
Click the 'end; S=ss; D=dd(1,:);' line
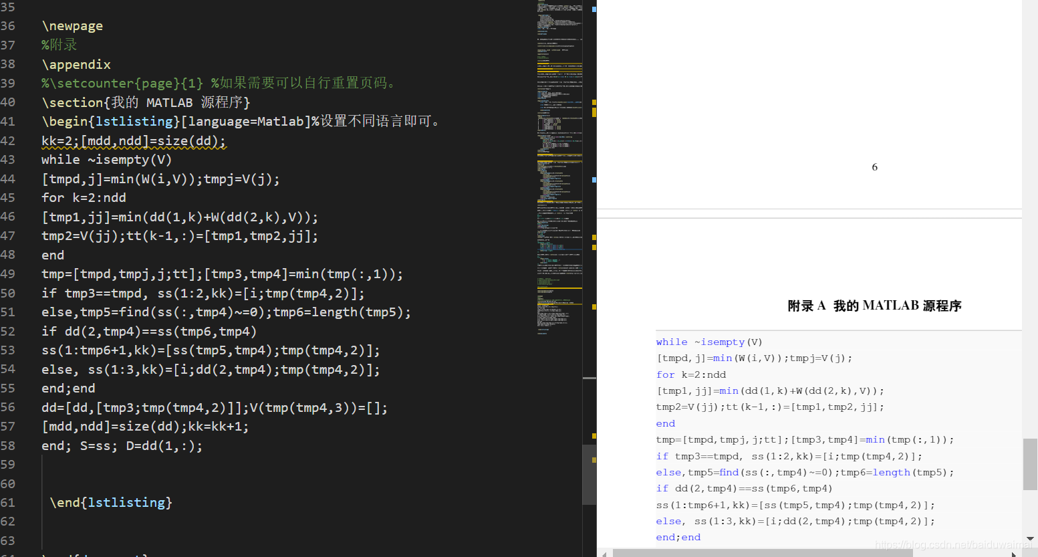pos(122,445)
